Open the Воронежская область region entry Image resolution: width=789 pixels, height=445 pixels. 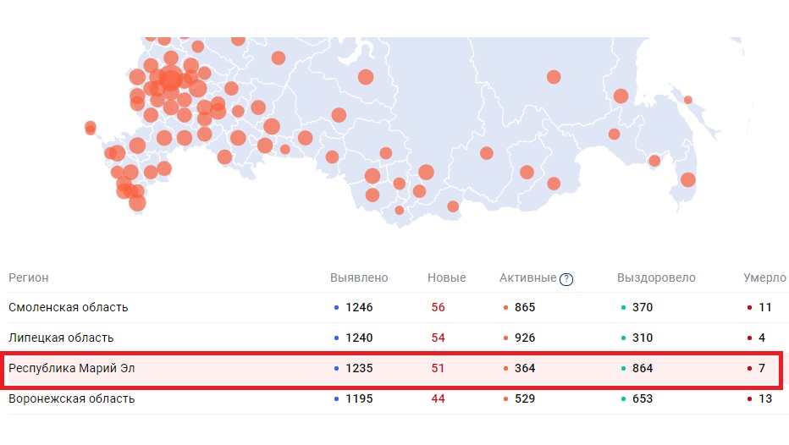(72, 398)
